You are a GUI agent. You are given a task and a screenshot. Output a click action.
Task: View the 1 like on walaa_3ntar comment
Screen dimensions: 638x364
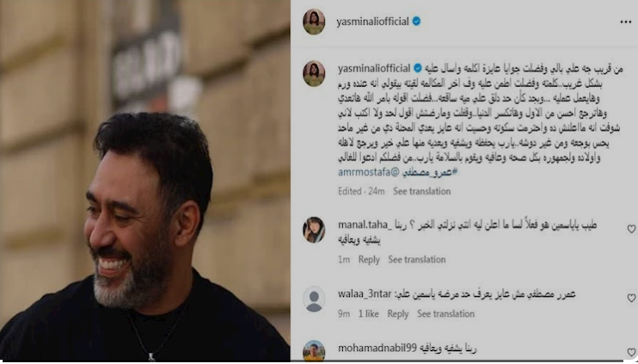click(368, 313)
